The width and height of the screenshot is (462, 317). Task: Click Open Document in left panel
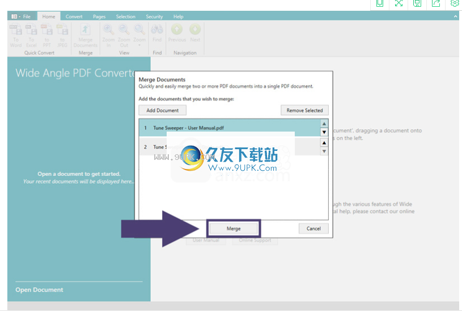tap(39, 290)
